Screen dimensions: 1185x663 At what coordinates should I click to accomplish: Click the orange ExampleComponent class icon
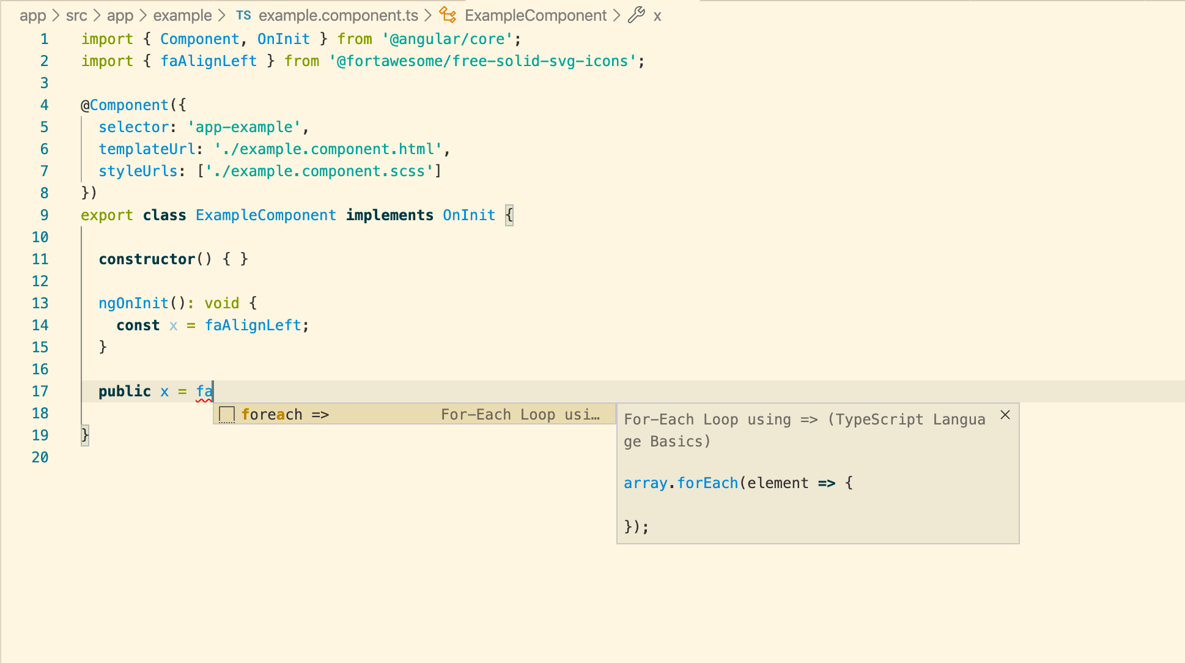click(x=447, y=15)
